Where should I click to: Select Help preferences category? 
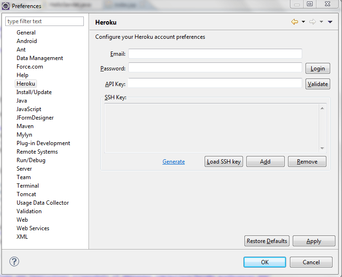(x=22, y=75)
